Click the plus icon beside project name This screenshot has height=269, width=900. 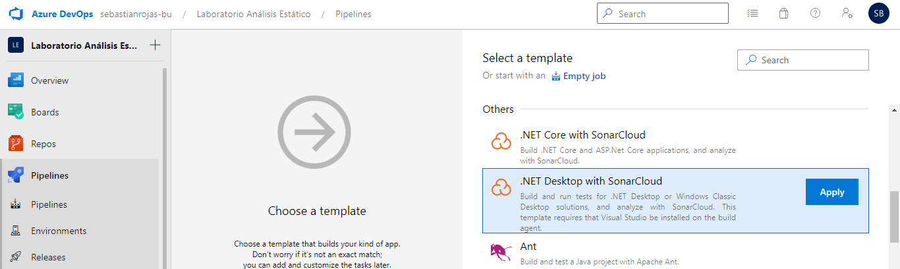(x=155, y=45)
